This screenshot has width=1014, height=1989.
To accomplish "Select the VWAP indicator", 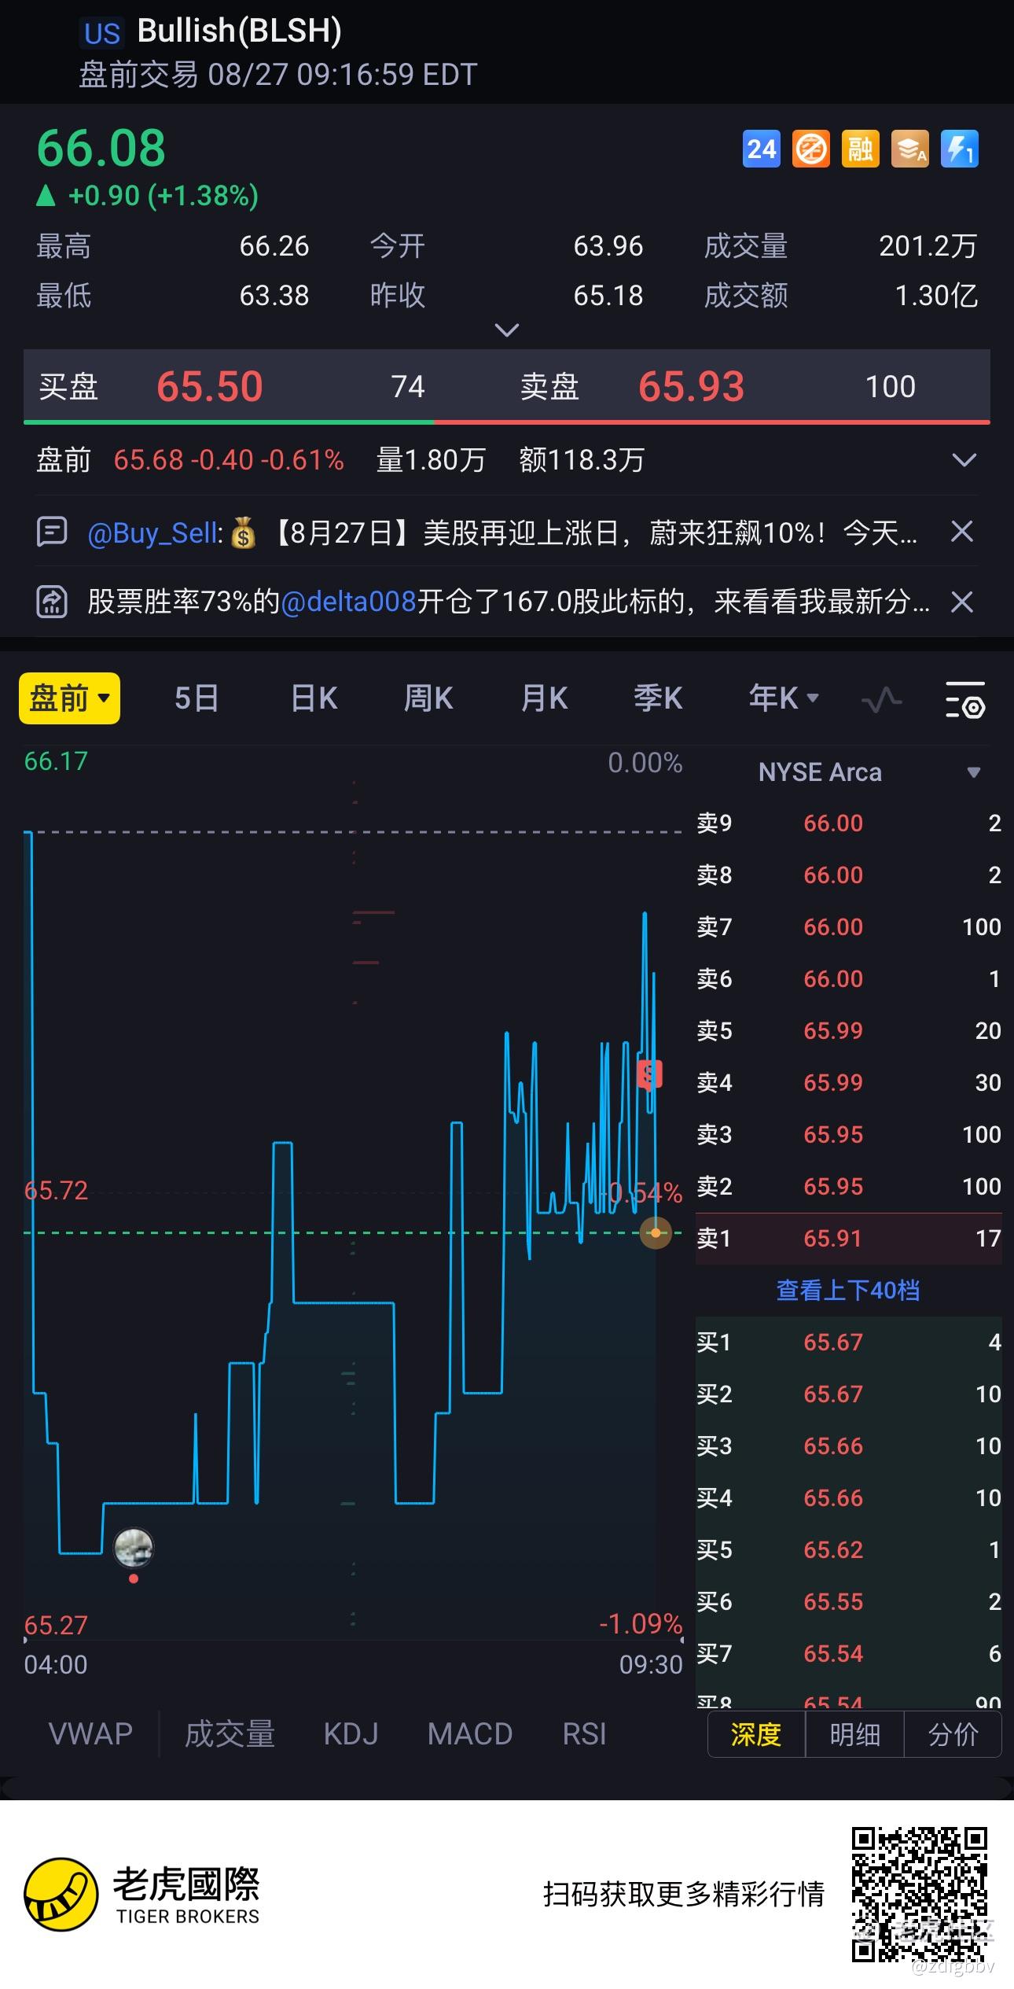I will pyautogui.click(x=90, y=1734).
